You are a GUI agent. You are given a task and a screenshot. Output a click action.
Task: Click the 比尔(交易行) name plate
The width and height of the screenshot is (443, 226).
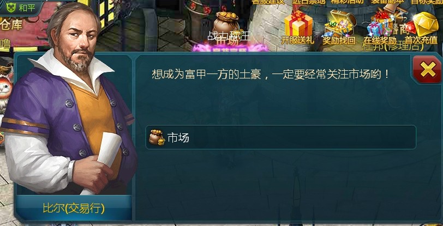tap(74, 209)
